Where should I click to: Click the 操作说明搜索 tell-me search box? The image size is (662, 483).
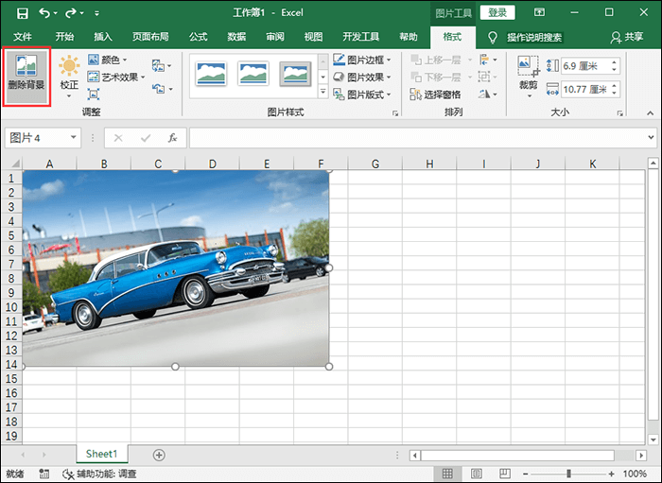[x=534, y=38]
